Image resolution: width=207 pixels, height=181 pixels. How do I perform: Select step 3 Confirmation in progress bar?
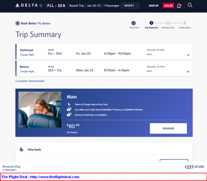click(x=184, y=23)
